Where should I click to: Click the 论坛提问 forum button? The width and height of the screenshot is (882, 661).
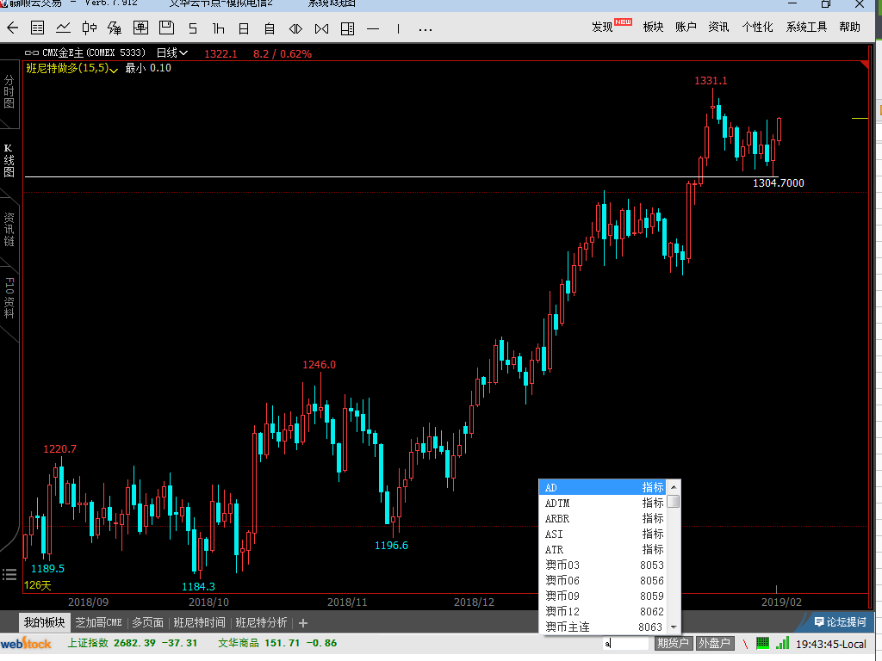840,621
